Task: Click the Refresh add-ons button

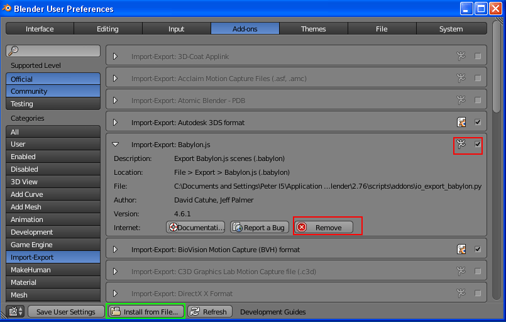Action: tap(210, 311)
